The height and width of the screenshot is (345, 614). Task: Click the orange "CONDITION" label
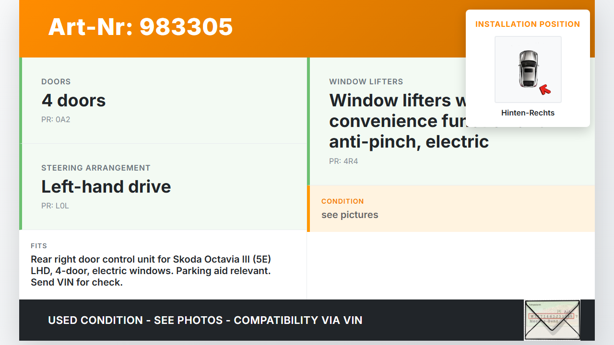coord(342,201)
